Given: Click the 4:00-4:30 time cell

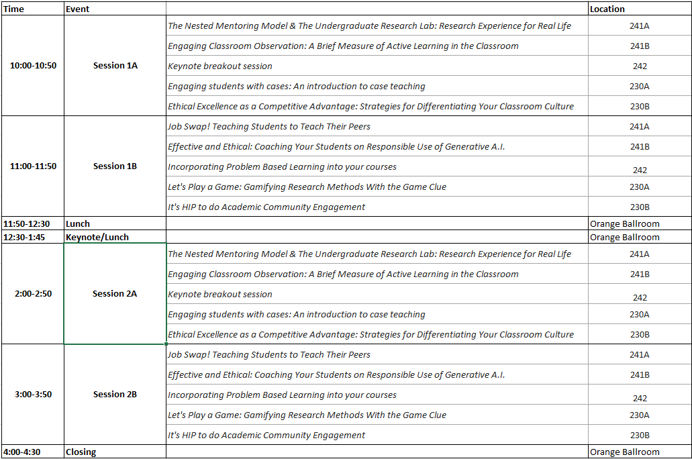Looking at the screenshot, I should (x=33, y=452).
